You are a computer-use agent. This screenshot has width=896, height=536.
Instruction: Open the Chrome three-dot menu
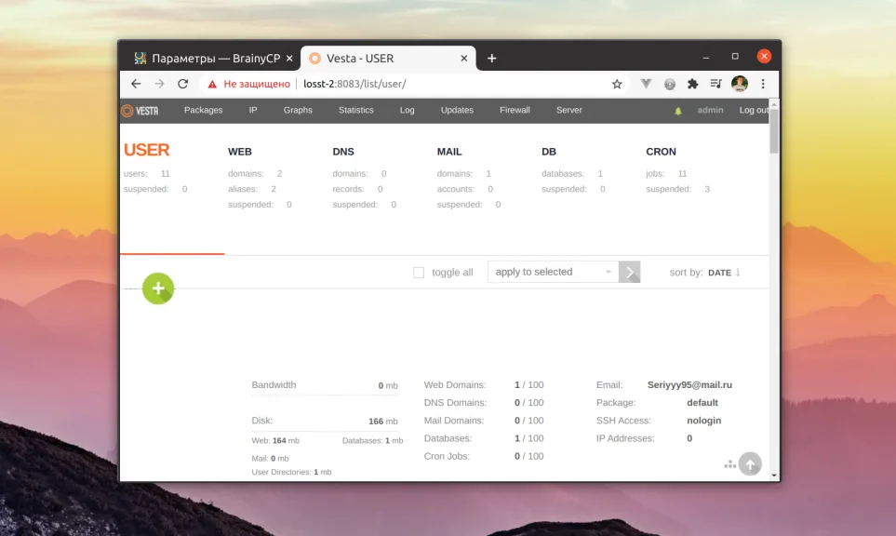(762, 84)
